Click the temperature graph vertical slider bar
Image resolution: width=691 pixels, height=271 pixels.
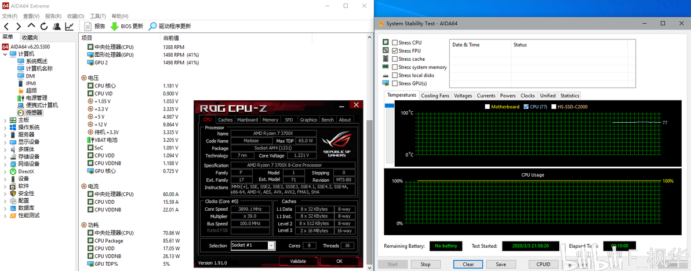[389, 134]
